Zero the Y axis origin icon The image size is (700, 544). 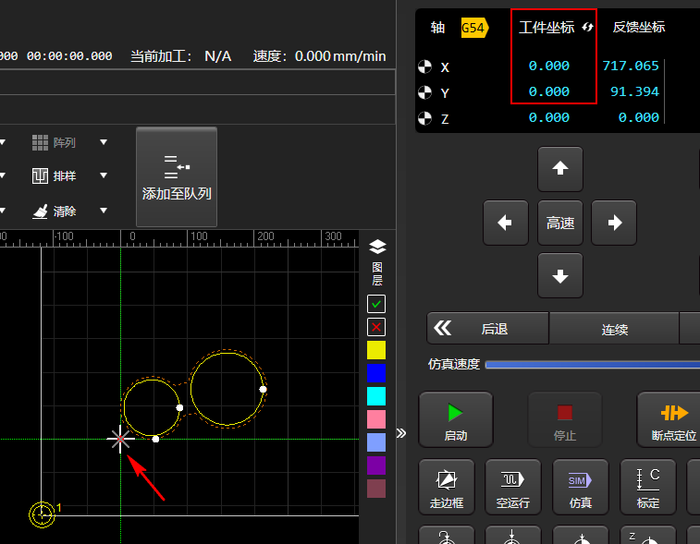point(424,92)
